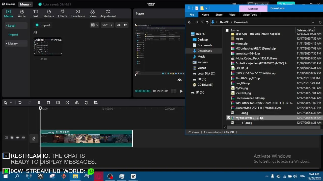This screenshot has width=323, height=181.
Task: Open the Effects panel in CapCut
Action: click(x=62, y=14)
